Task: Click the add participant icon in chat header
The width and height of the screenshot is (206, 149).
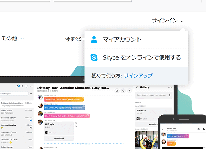Action: 130,91
